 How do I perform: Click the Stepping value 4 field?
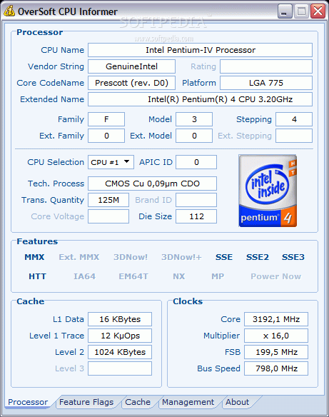click(x=294, y=119)
